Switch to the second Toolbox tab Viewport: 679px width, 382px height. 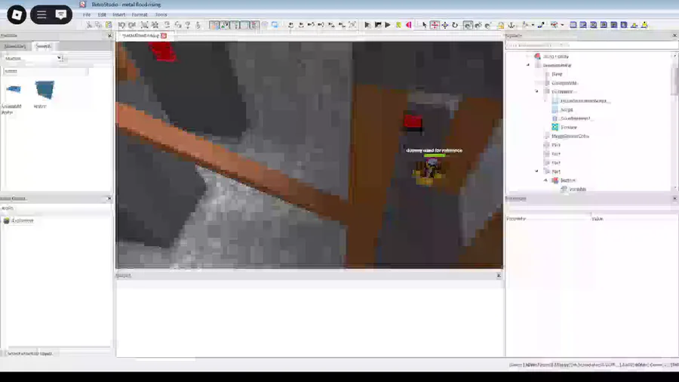43,46
